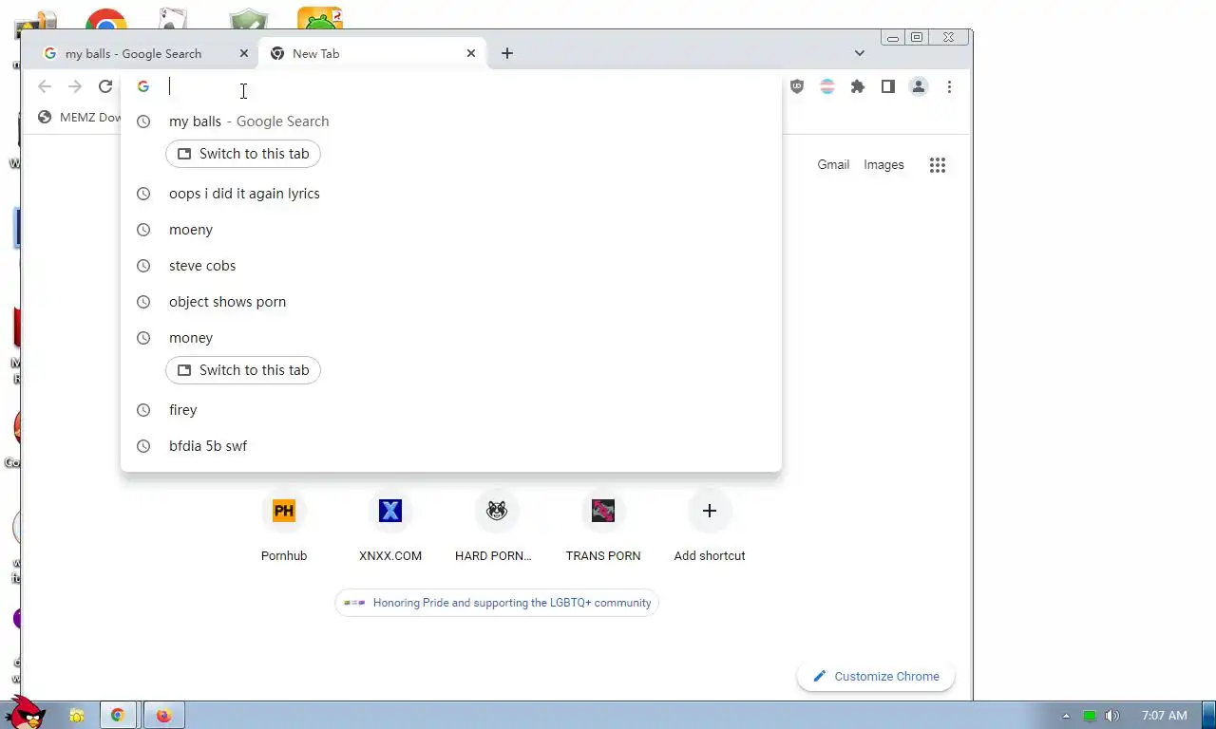1216x729 pixels.
Task: Select the 'firey' suggestion
Action: click(450, 410)
